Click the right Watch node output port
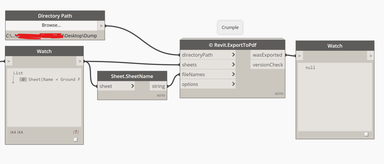The width and height of the screenshot is (384, 164). coord(370,56)
